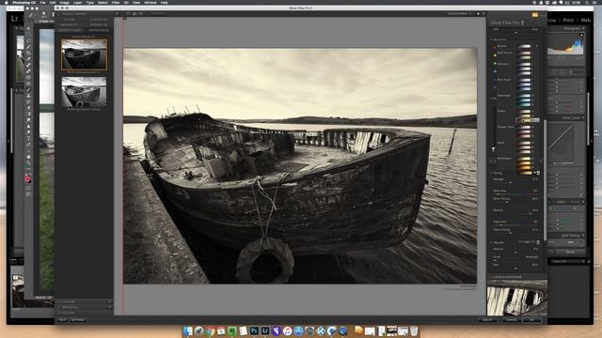602x338 pixels.
Task: Open Chrome from the Dock
Action: 210,330
